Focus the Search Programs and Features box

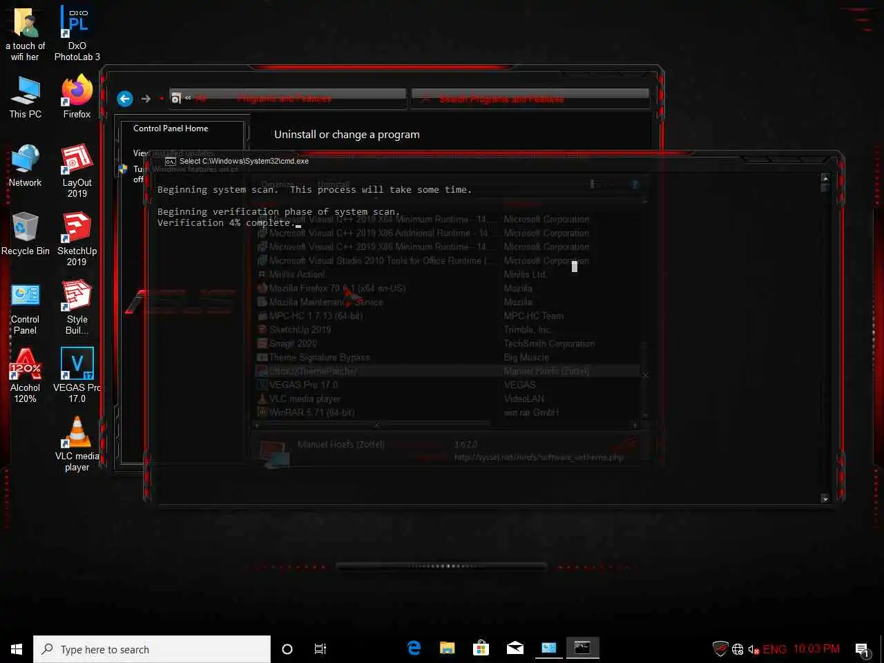(530, 99)
